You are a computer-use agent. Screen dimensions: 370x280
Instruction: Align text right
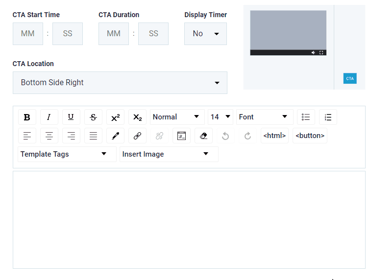click(71, 136)
